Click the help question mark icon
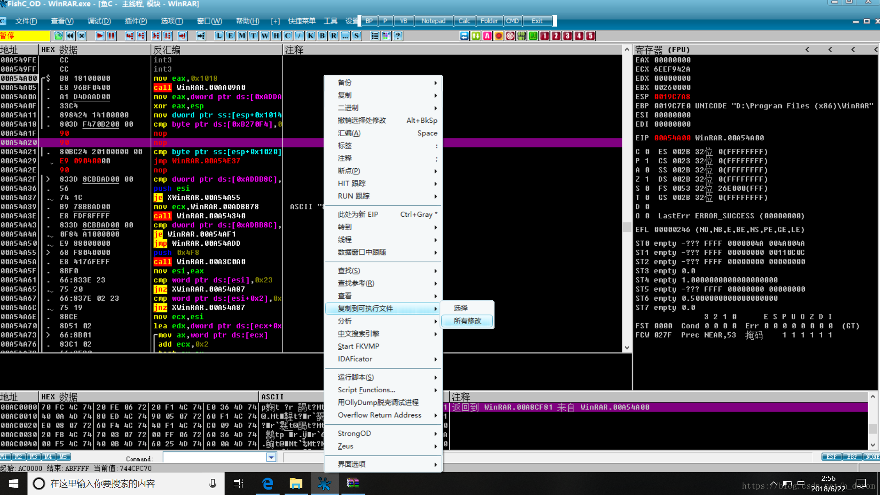Screen dimensions: 880x495 coord(398,36)
